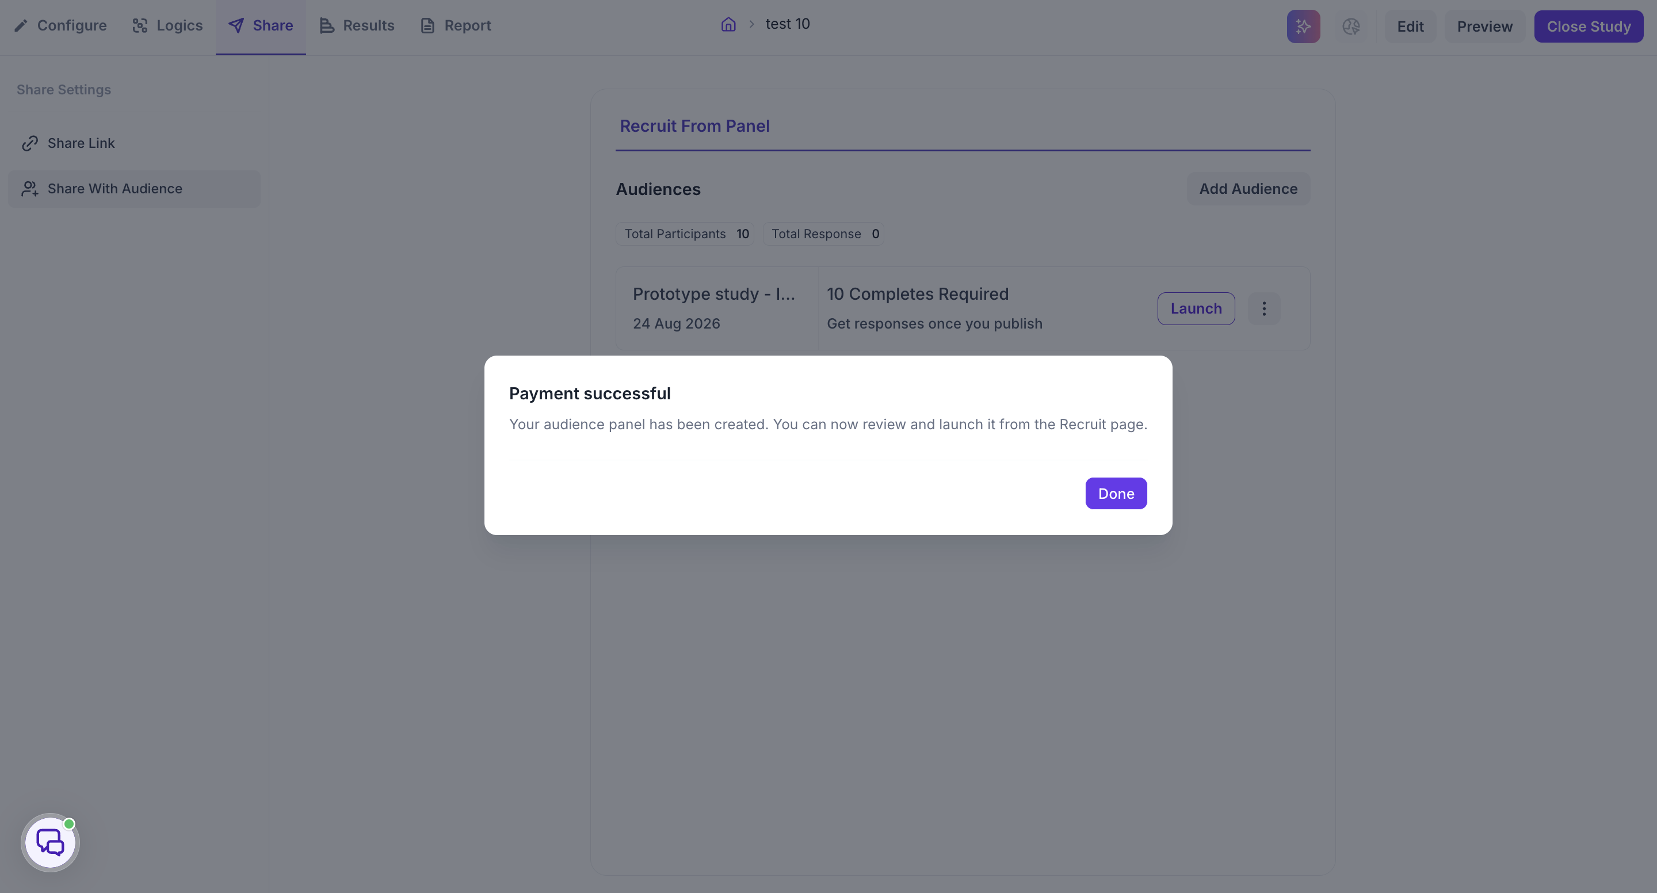This screenshot has width=1657, height=893.
Task: Click the globe language icon
Action: point(1351,26)
